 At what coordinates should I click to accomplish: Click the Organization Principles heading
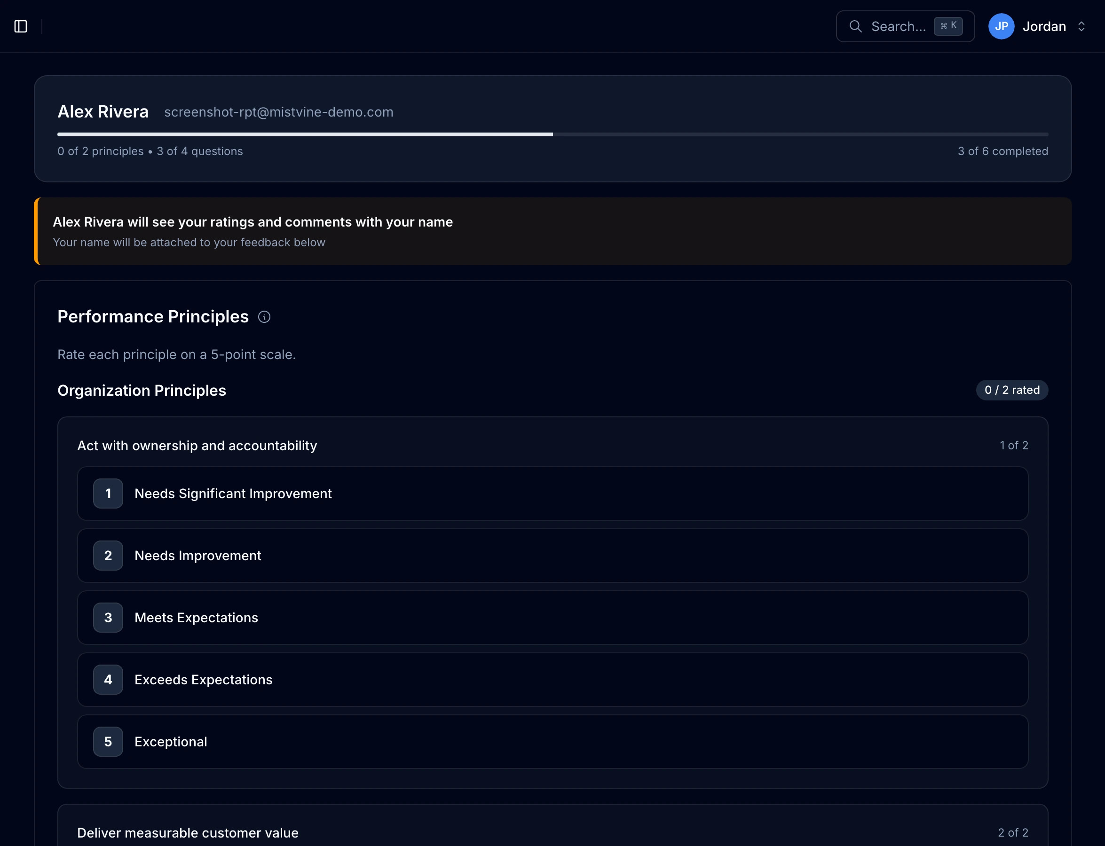pos(142,391)
